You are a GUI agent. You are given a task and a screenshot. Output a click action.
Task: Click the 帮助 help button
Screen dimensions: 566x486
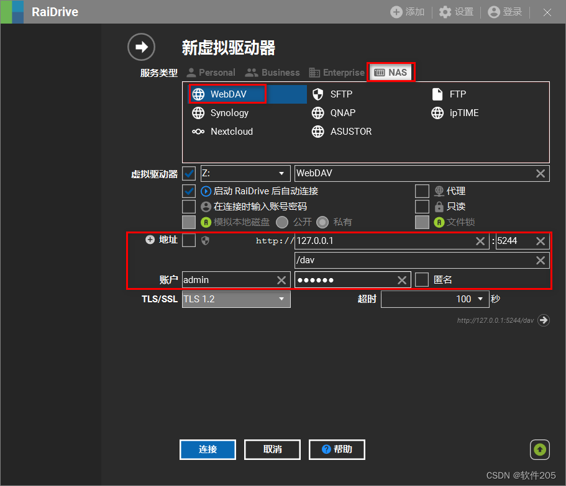337,449
